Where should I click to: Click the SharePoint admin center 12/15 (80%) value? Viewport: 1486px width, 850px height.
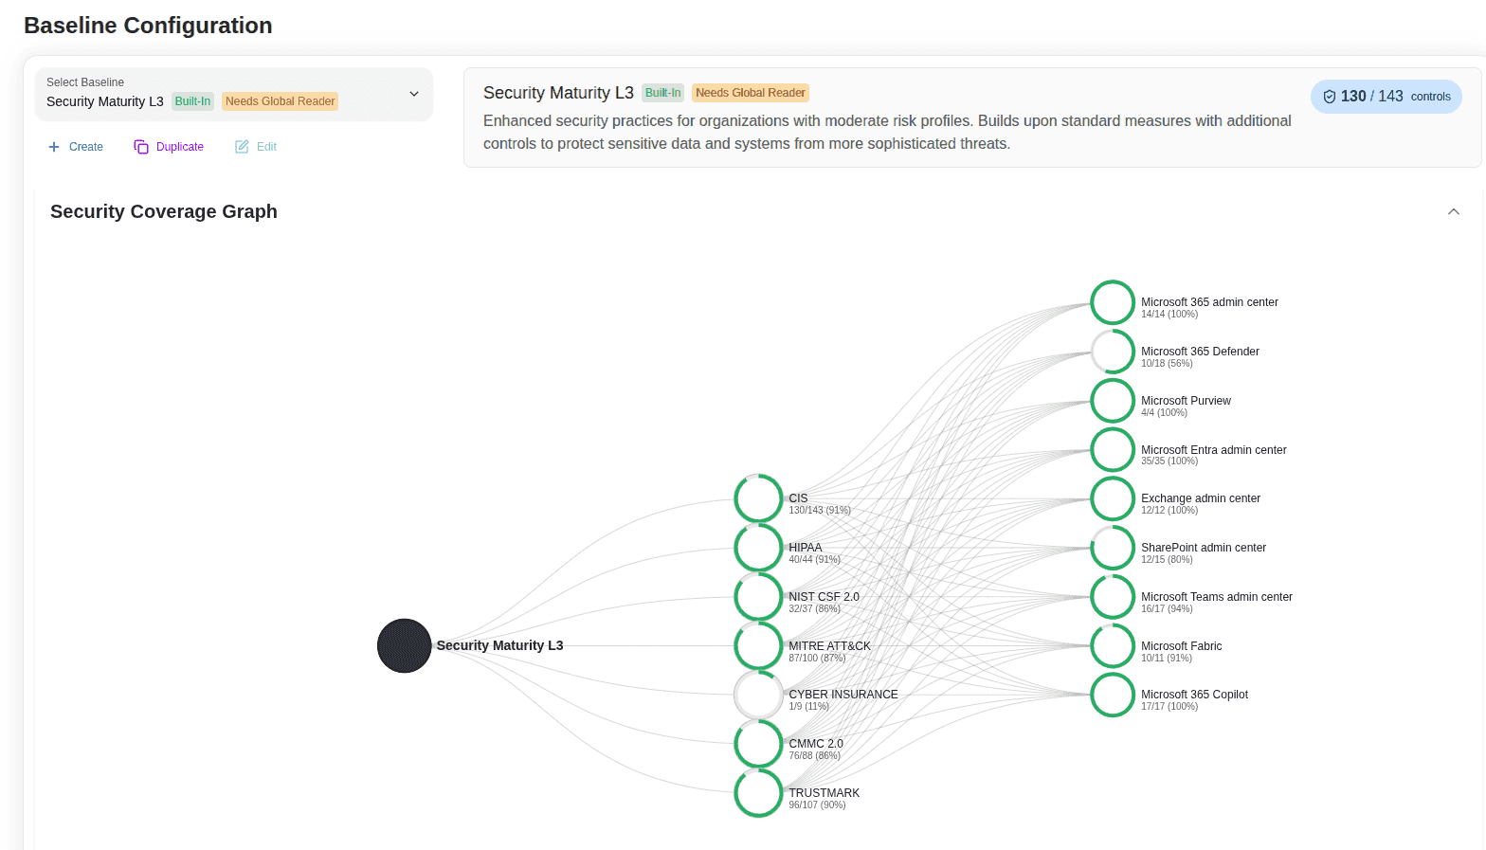coord(1167,560)
